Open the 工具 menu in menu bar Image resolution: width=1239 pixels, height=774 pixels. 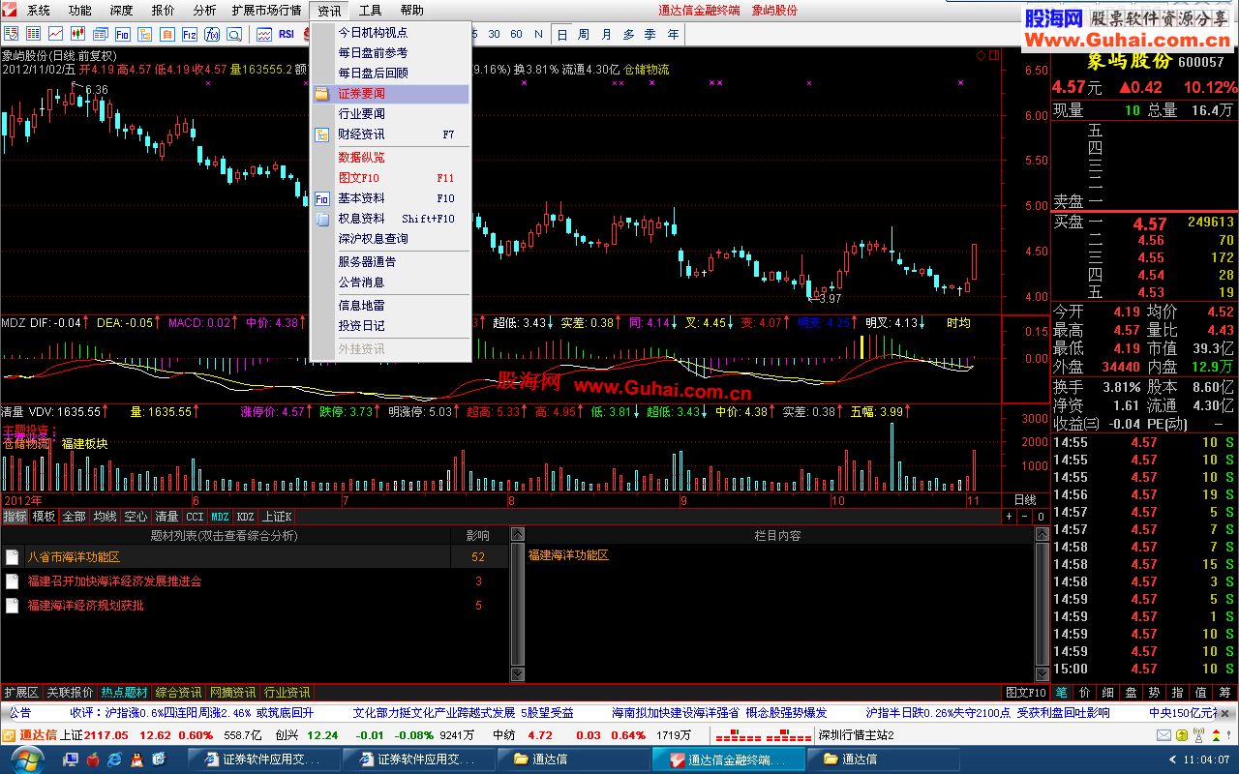370,11
